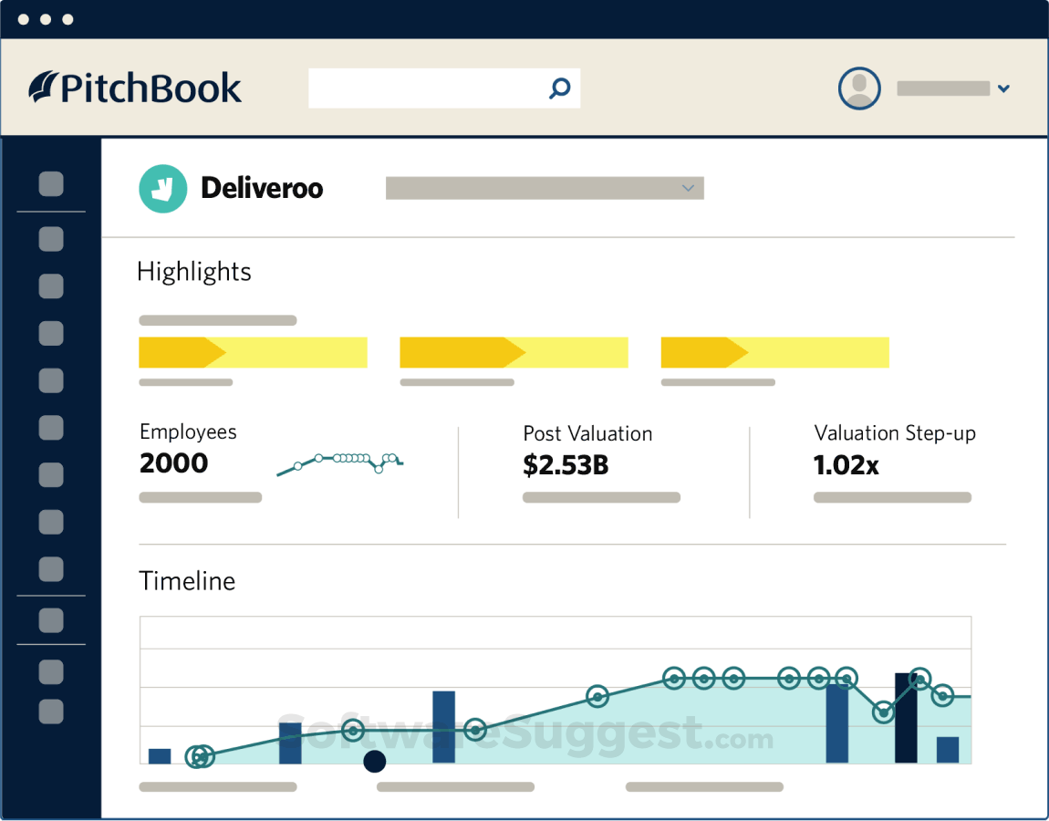Expand the dropdown beside the Deliveroo name
The height and width of the screenshot is (821, 1049).
click(x=688, y=188)
